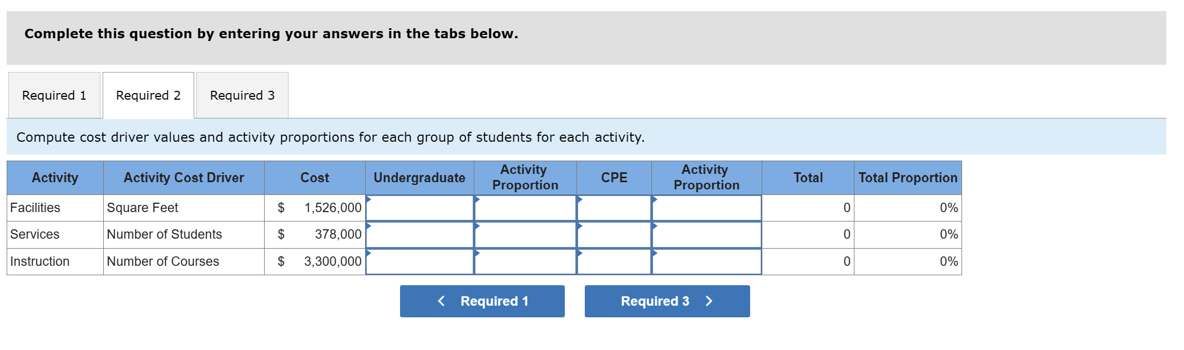Viewport: 1184px width, 350px height.
Task: Click the CPE input for Services row
Action: point(613,234)
